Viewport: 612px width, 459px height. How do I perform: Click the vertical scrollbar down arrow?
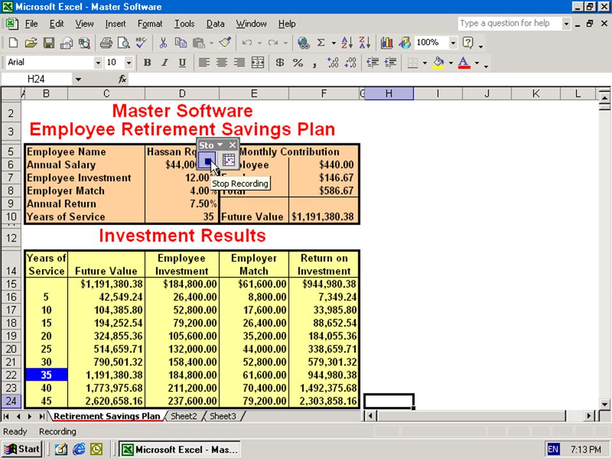(604, 404)
